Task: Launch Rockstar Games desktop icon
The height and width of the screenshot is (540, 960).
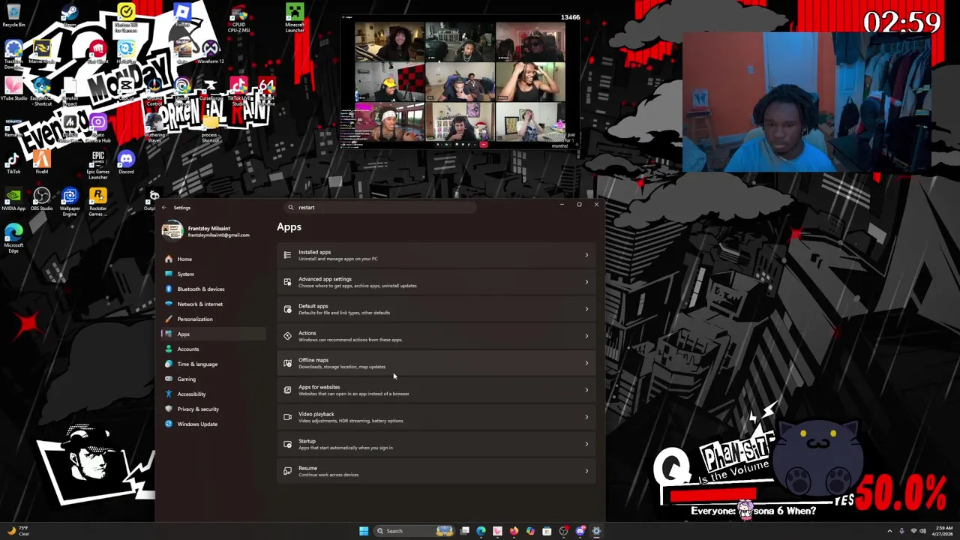Action: (97, 202)
